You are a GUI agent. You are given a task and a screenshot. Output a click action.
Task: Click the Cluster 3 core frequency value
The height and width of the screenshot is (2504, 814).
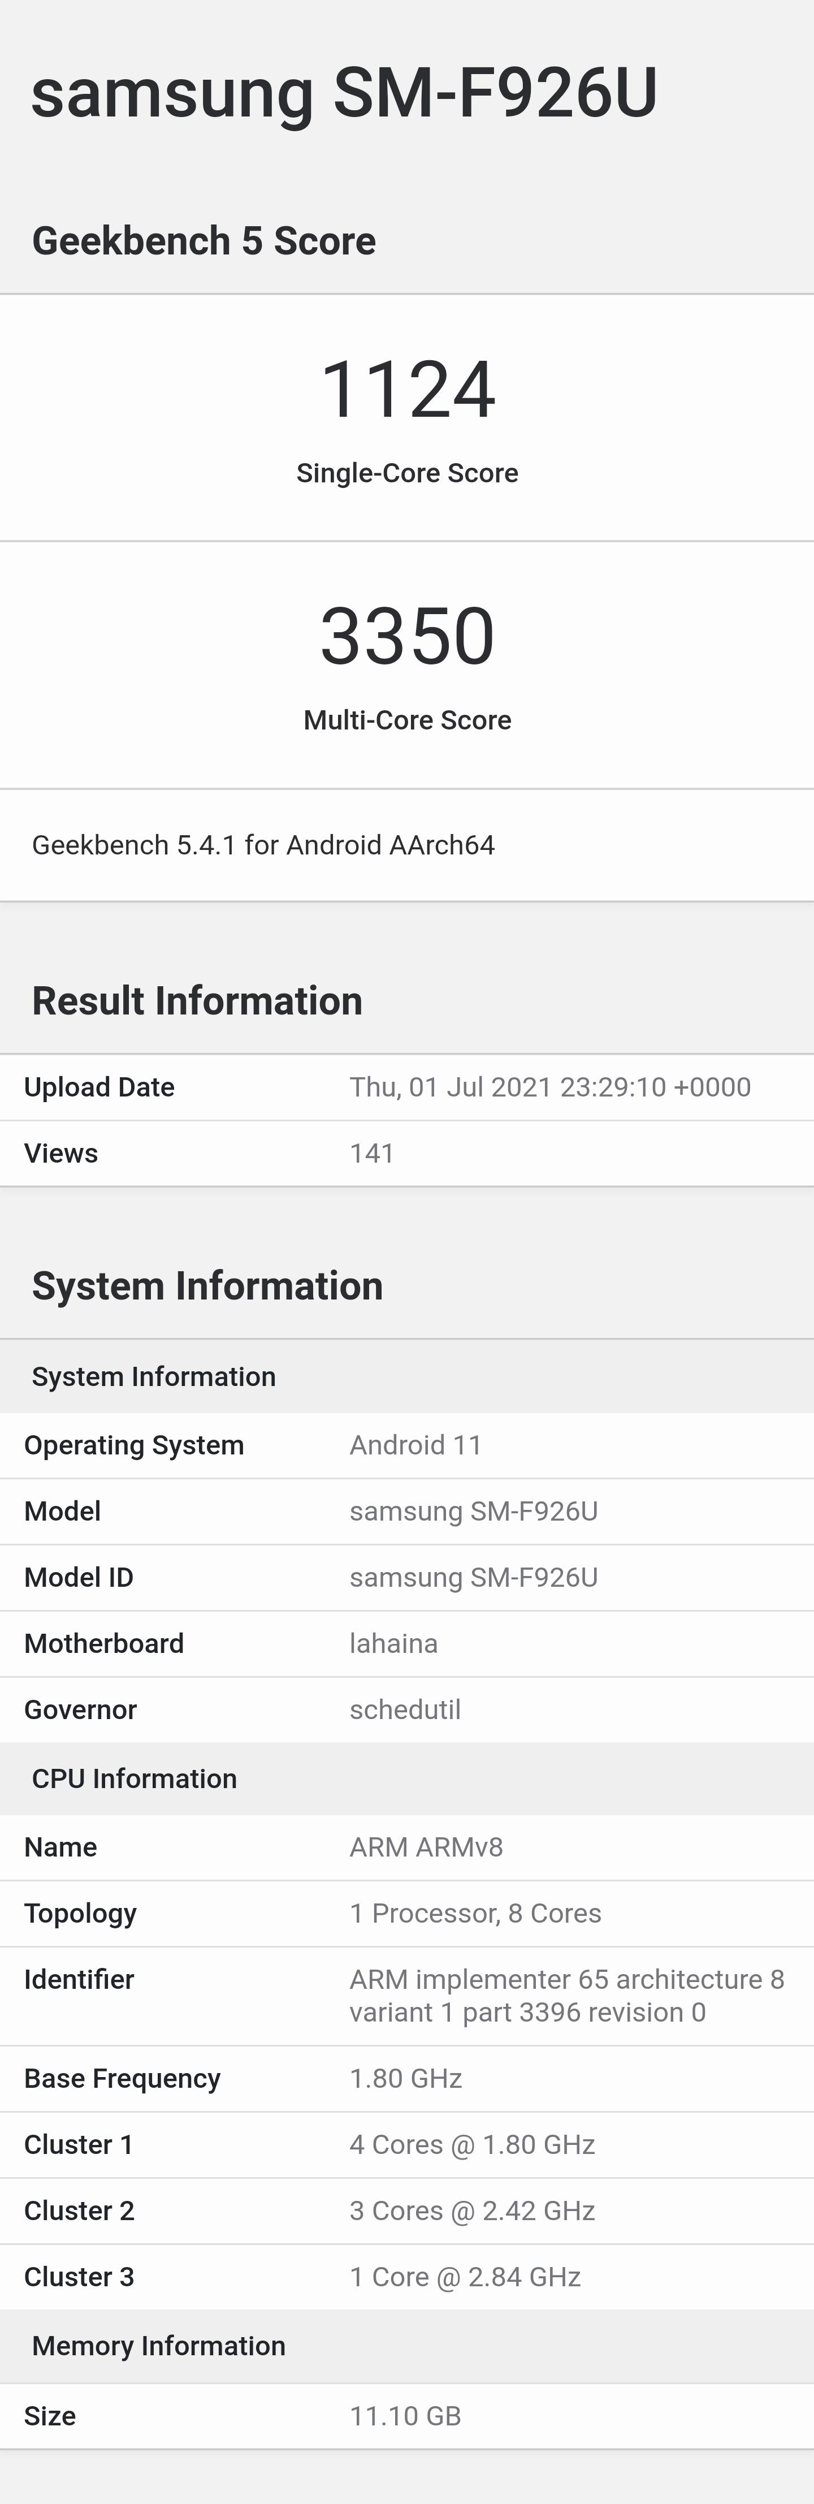465,2277
